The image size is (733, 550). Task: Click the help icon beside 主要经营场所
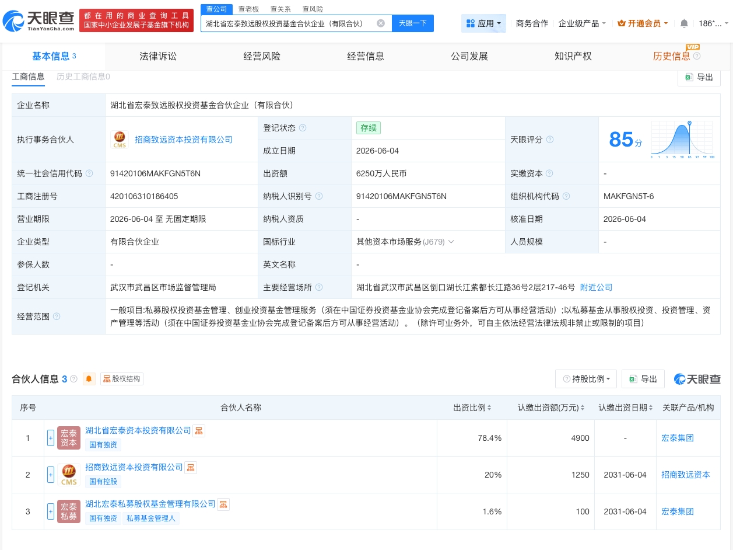click(319, 287)
